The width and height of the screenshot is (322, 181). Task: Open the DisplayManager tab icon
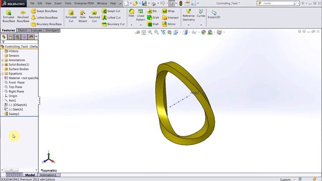tap(31, 37)
